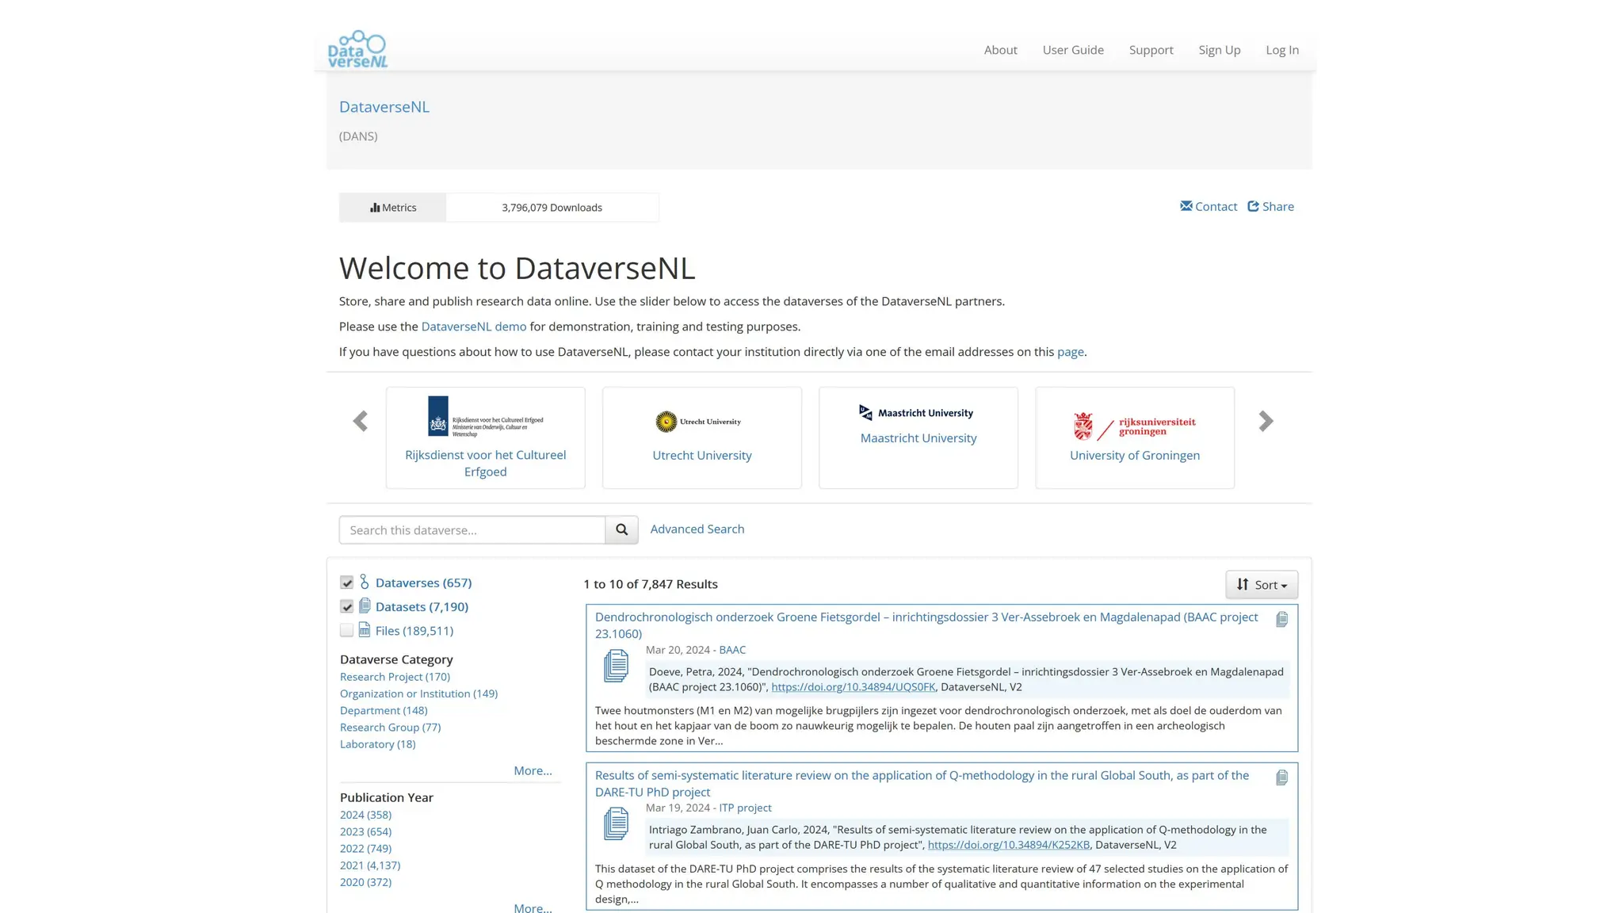Click in the Search this dataverse field
Viewport: 1623px width, 913px height.
click(472, 529)
